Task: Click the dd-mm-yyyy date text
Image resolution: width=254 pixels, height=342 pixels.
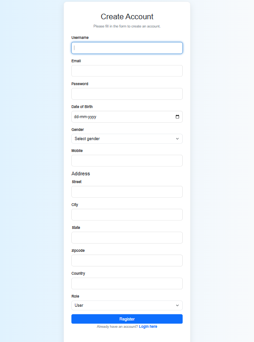Action: pos(85,117)
